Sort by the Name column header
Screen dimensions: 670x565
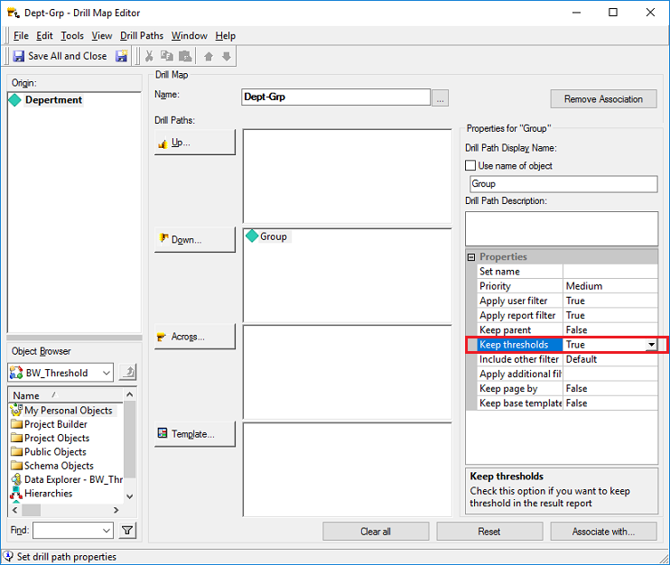[x=66, y=395]
